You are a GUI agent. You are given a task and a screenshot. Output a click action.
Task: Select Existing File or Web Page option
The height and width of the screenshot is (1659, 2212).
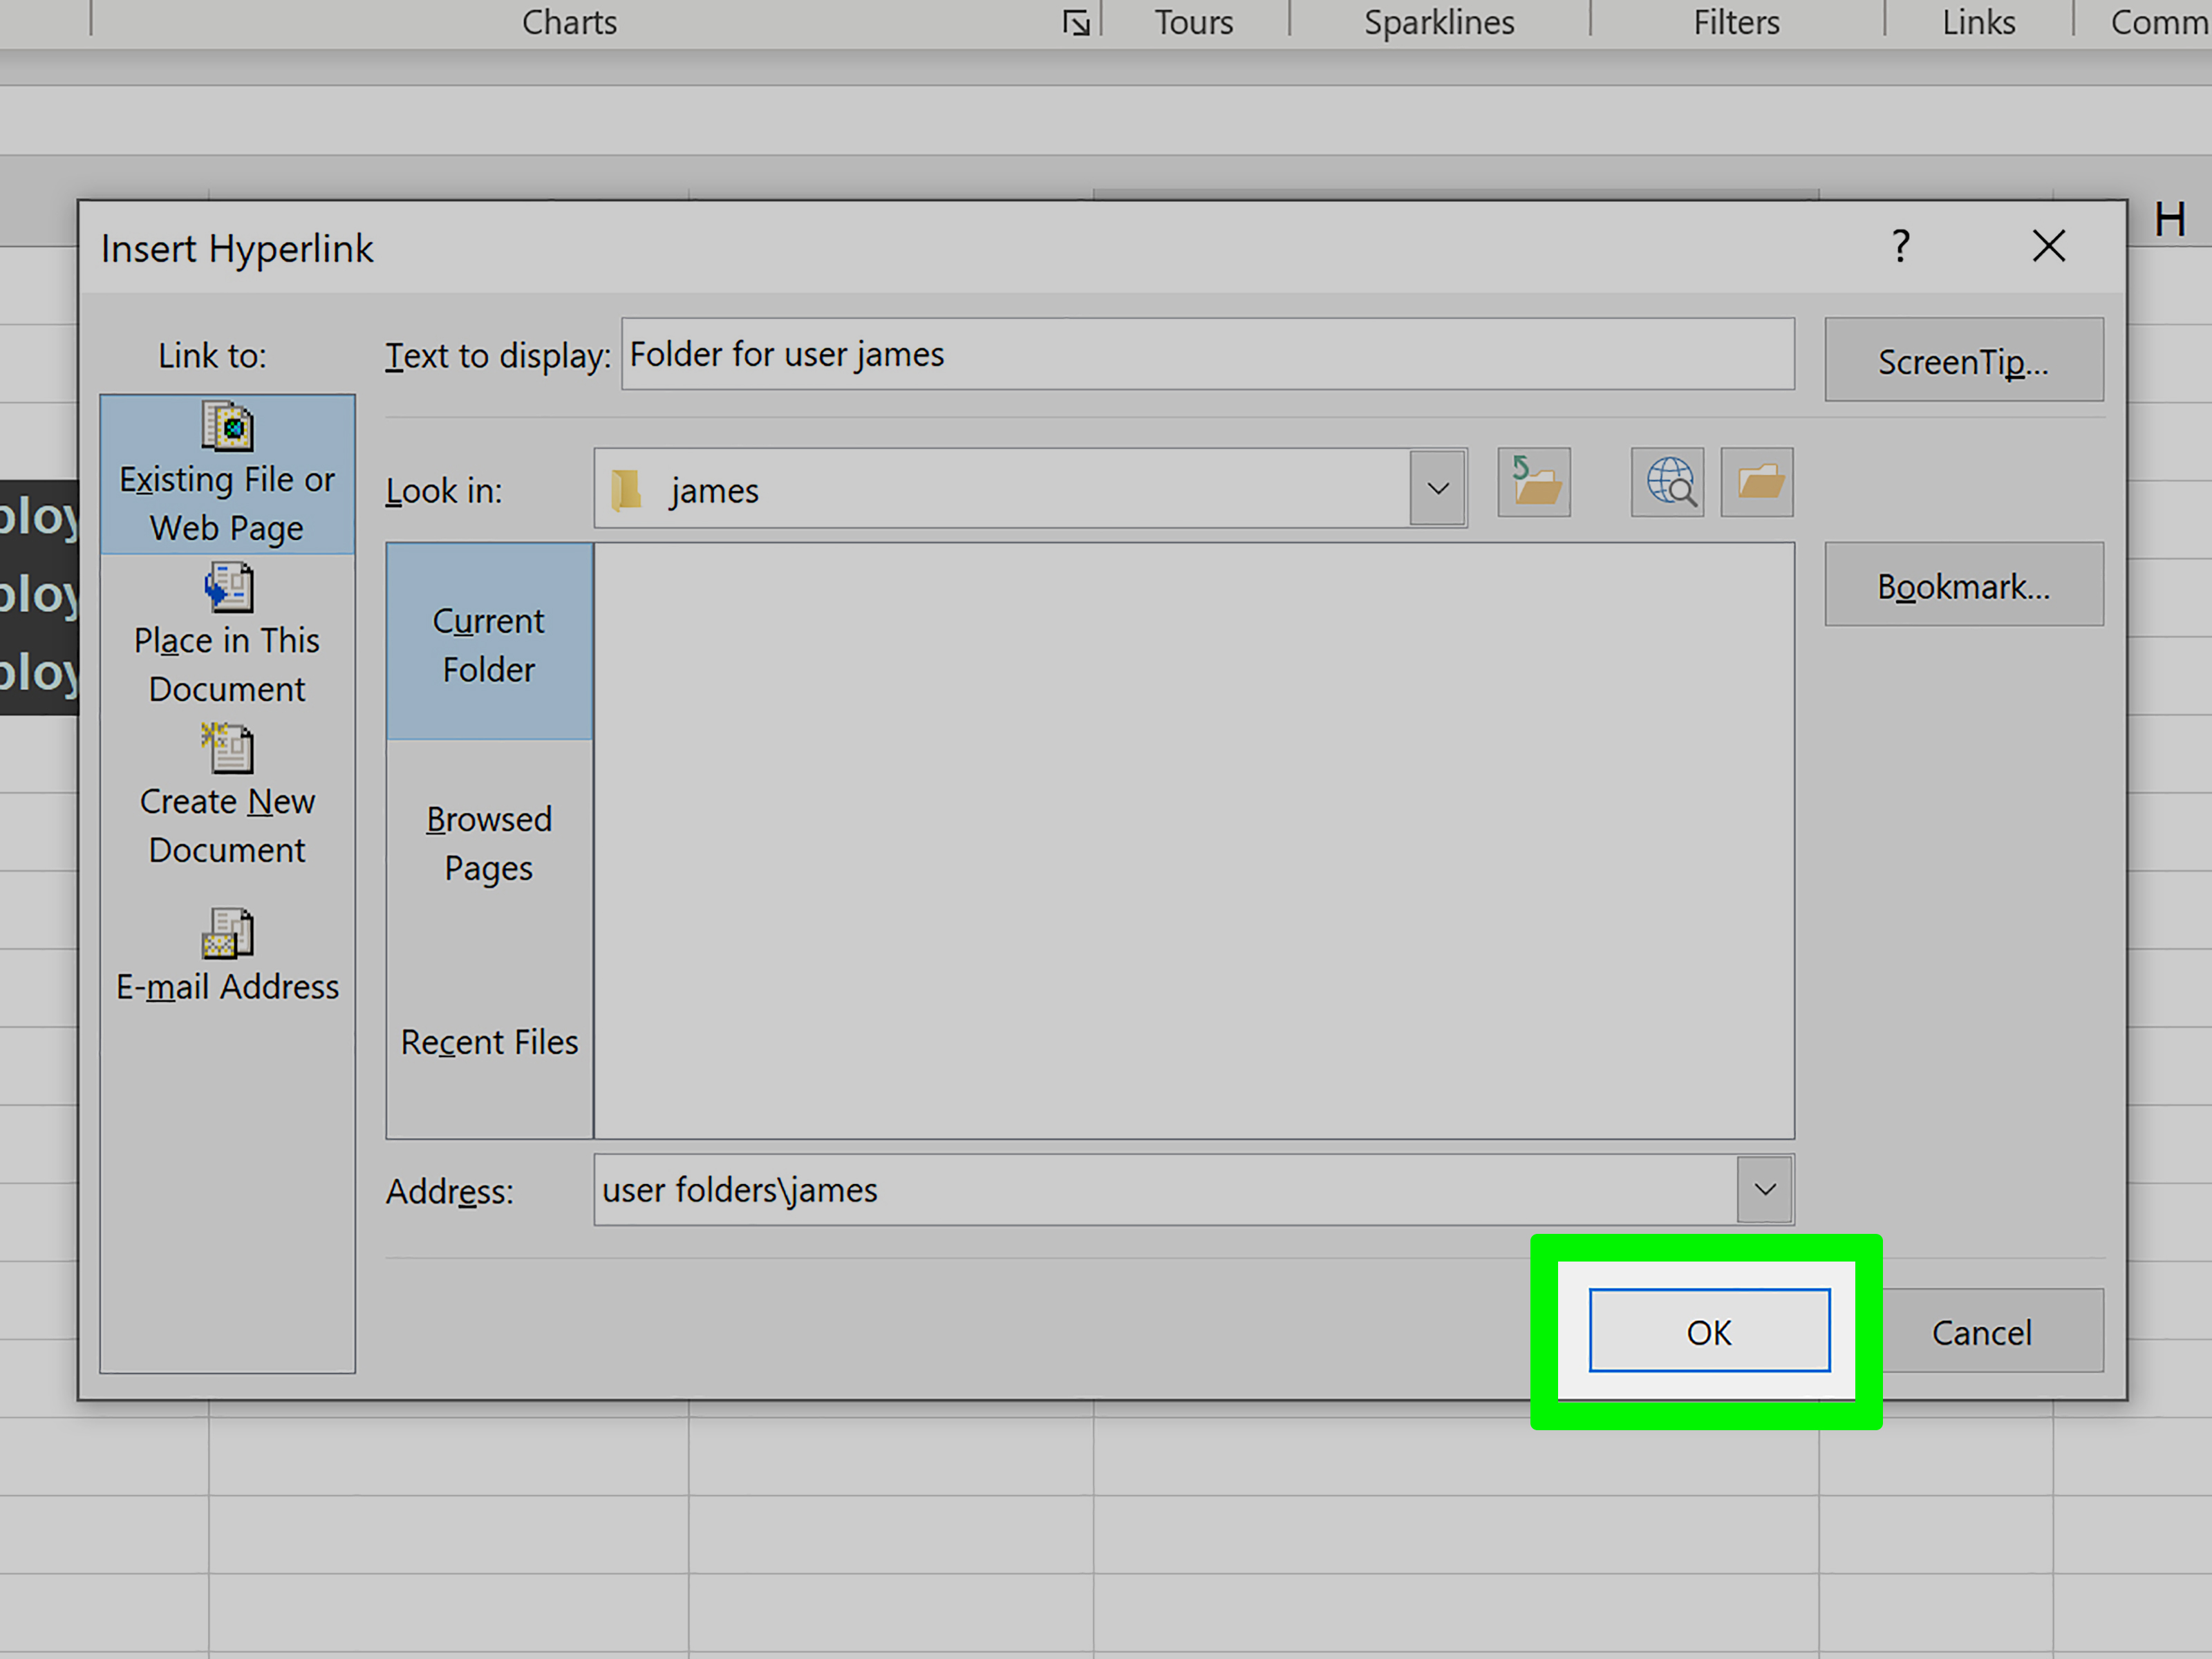[227, 474]
